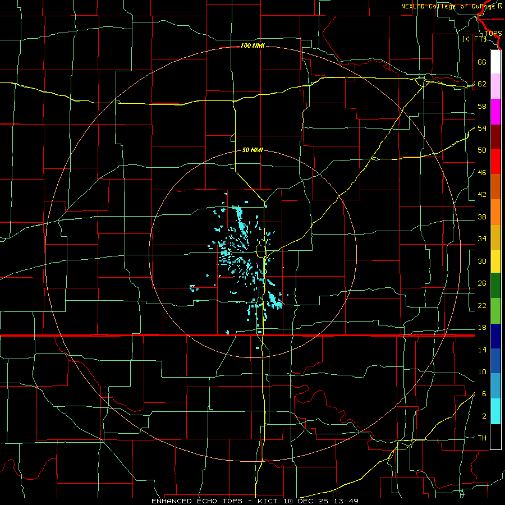
Task: Click the '66' value on the legend
Action: pos(482,62)
